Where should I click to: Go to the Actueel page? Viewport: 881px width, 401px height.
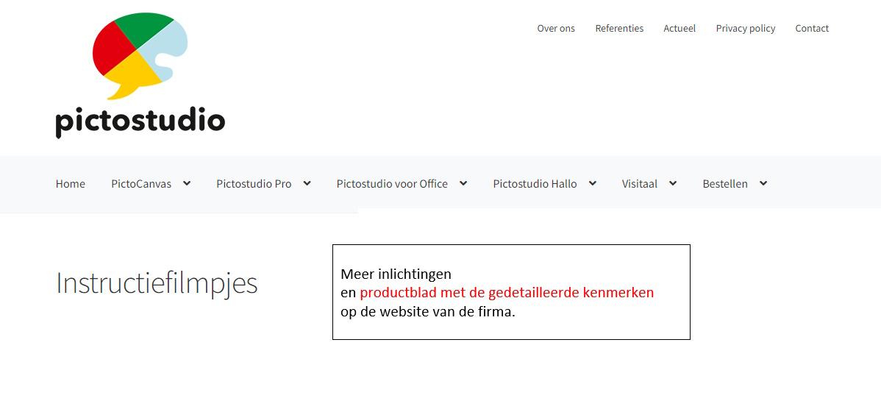[x=680, y=28]
